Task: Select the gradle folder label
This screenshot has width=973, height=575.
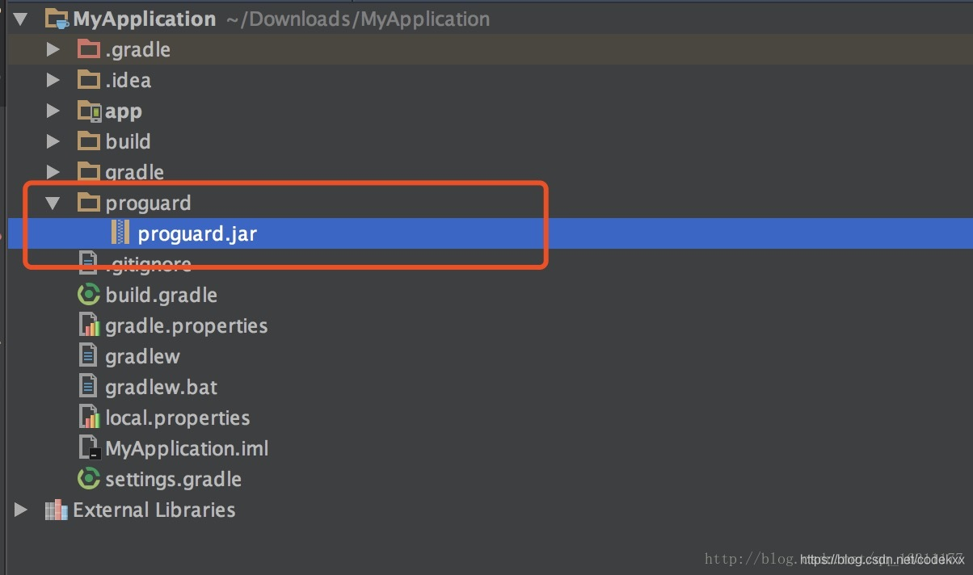Action: tap(134, 172)
